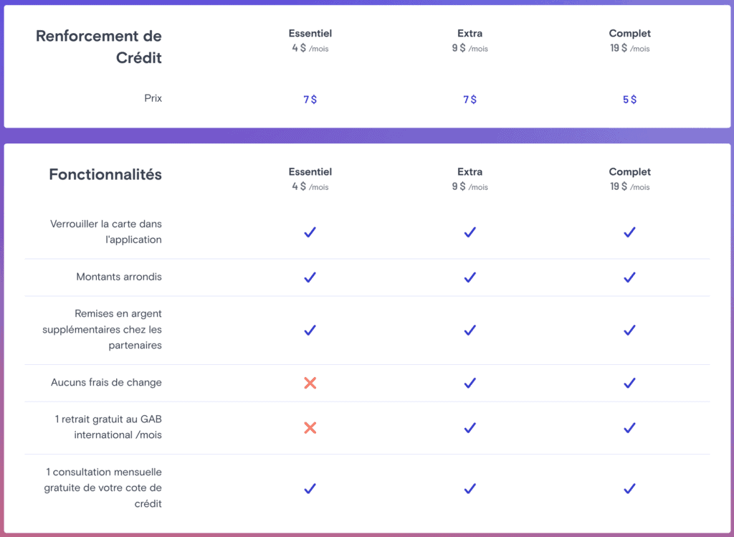This screenshot has height=537, width=734.
Task: Click Essentiel checkmark for consultation mensuelle
Action: 310,488
